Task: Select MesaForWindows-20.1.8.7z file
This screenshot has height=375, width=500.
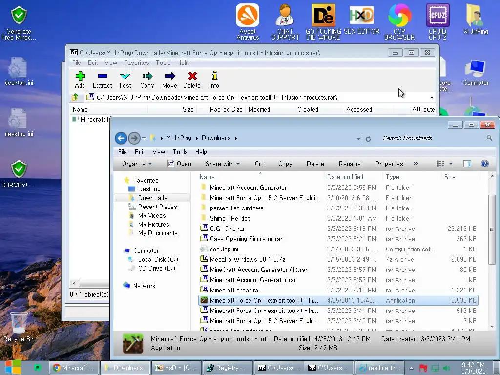Action: (248, 259)
